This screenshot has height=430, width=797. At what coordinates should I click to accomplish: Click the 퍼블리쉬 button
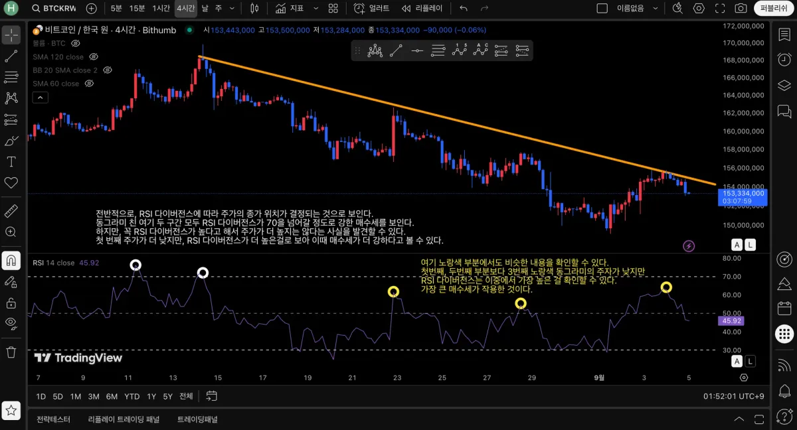pyautogui.click(x=773, y=9)
